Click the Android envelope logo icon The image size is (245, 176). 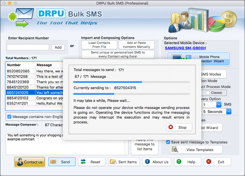click(20, 18)
